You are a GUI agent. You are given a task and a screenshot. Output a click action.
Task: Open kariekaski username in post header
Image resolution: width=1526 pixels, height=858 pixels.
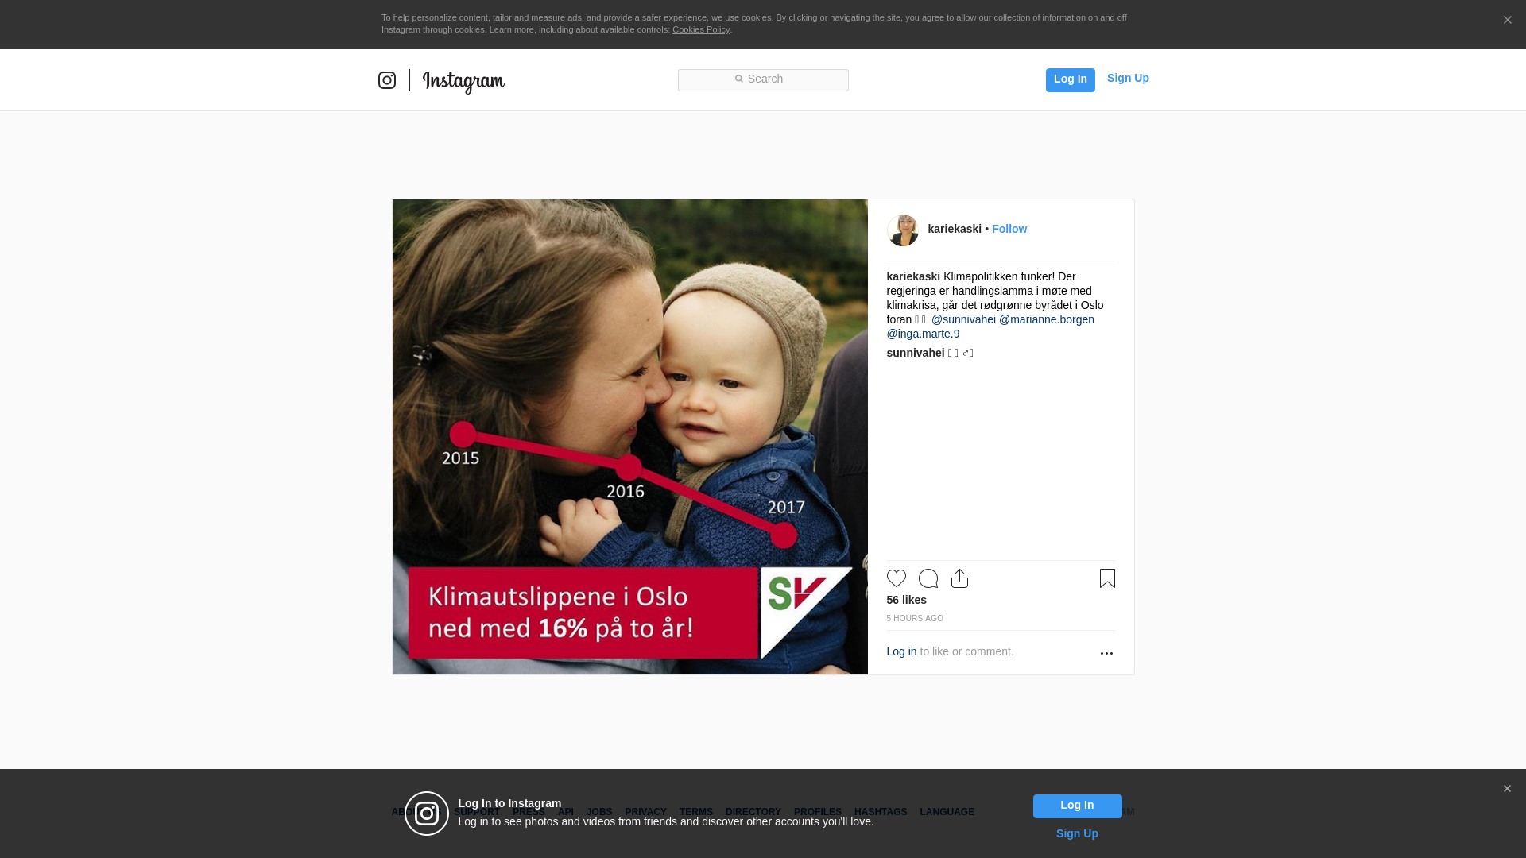pyautogui.click(x=955, y=229)
